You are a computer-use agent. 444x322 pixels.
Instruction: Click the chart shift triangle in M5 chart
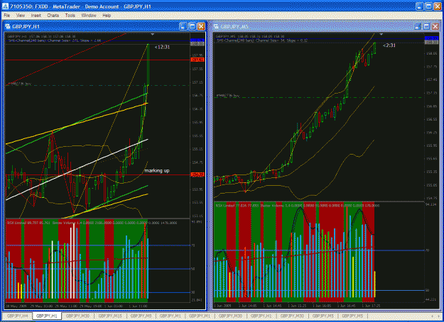(x=381, y=35)
